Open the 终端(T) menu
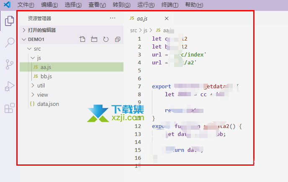This screenshot has height=182, width=288. 170,5
